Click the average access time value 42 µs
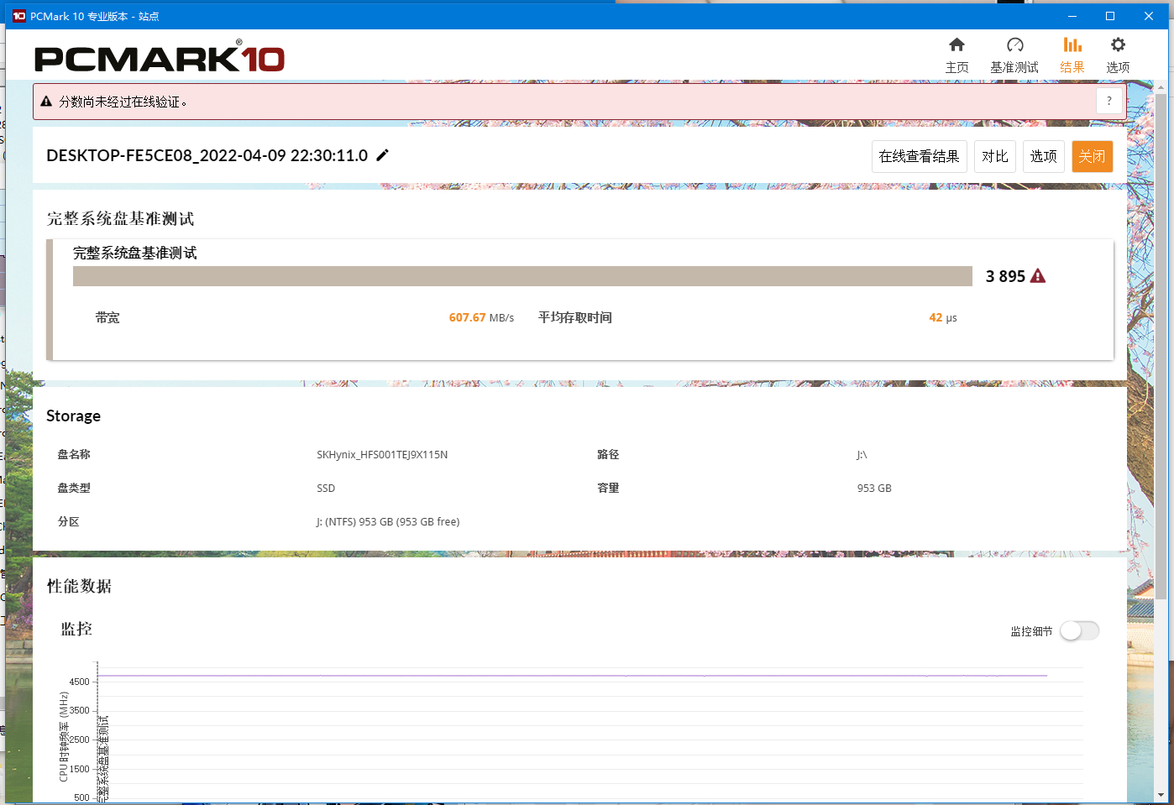The width and height of the screenshot is (1174, 805). point(943,317)
